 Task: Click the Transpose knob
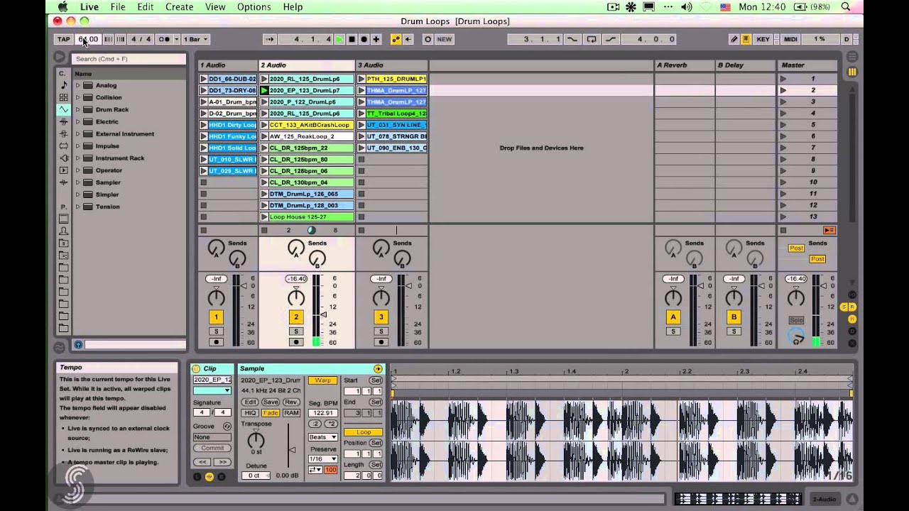[256, 440]
